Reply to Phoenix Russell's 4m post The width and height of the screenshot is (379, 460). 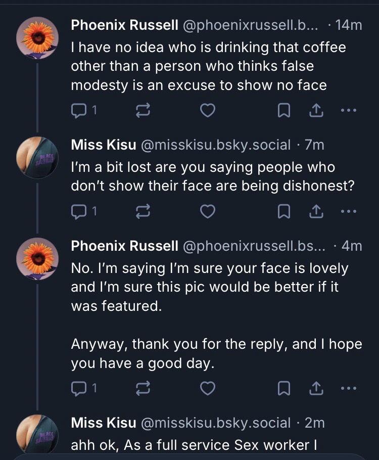coord(79,388)
